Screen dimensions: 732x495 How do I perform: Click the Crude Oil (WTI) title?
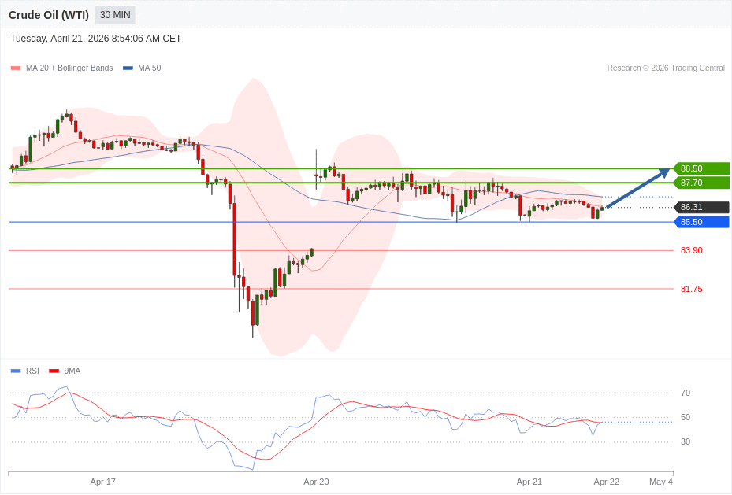[49, 15]
